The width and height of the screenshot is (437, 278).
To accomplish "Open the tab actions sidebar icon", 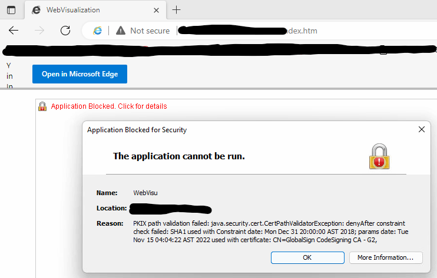I will coord(11,11).
